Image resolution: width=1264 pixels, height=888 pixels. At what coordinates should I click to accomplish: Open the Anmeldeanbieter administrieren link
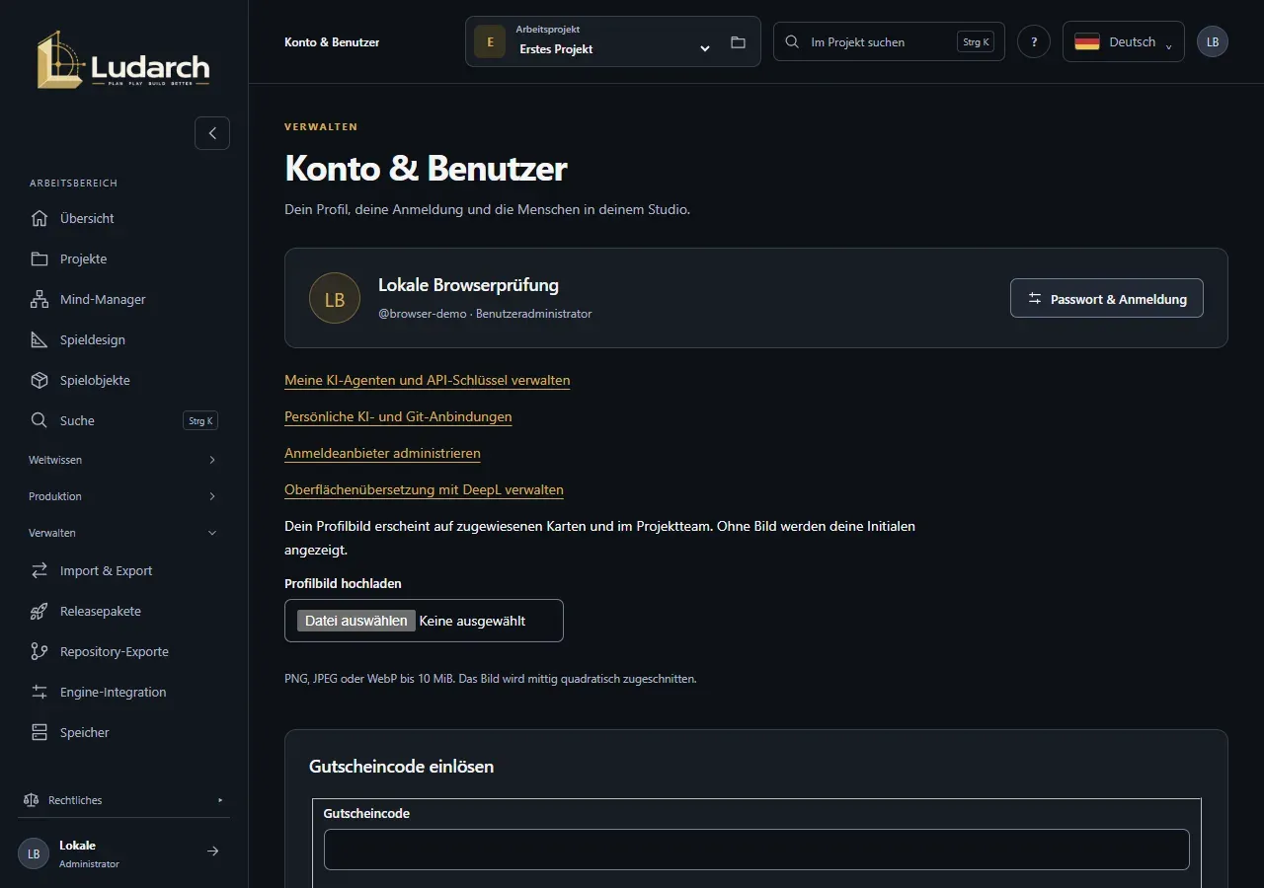point(383,453)
